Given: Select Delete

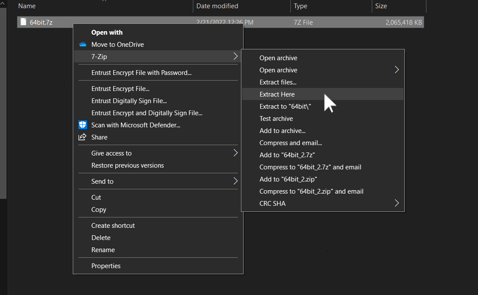Looking at the screenshot, I should 158,238.
